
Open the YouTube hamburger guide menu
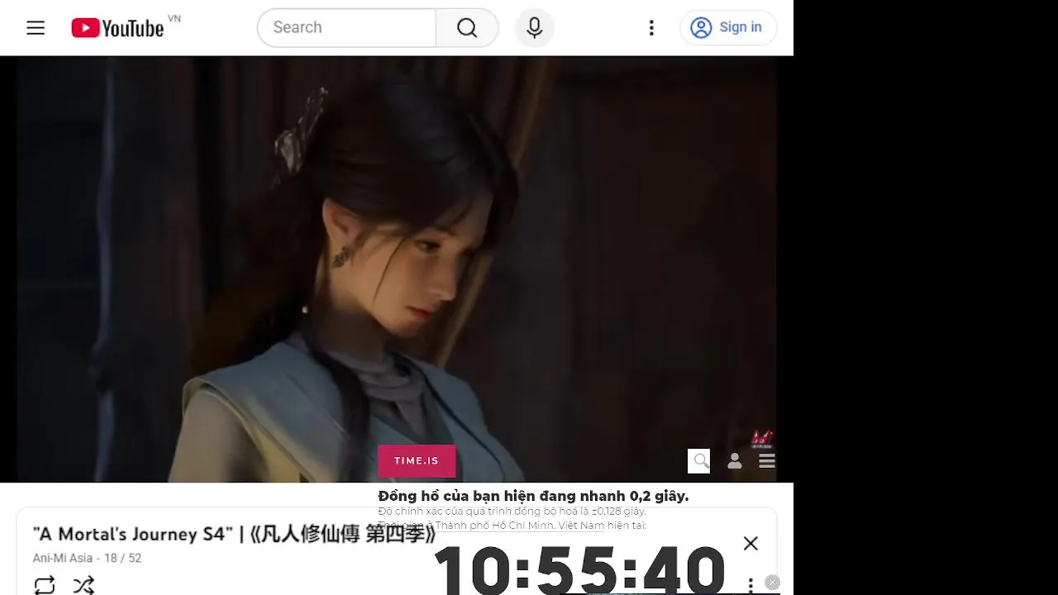point(36,27)
